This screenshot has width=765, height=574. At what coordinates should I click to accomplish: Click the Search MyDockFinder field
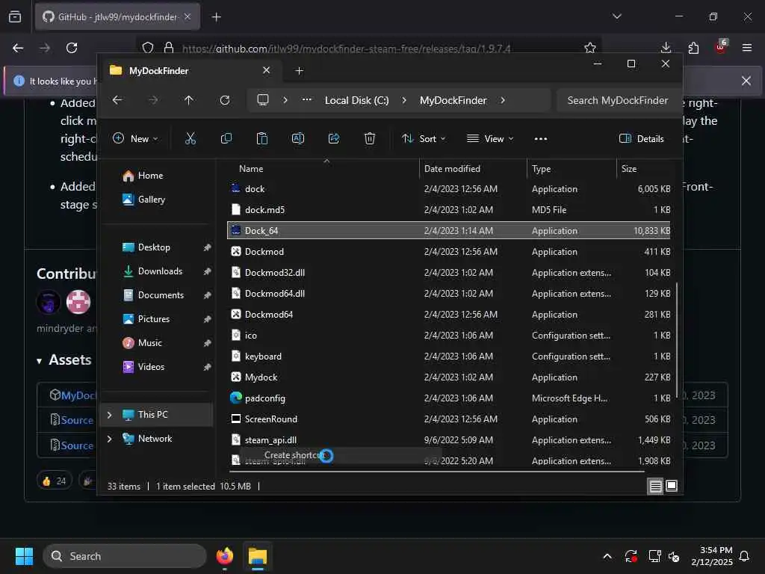point(617,100)
